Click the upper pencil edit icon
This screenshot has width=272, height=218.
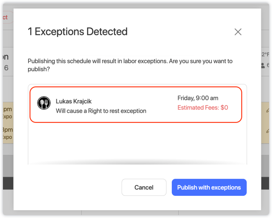click(268, 110)
